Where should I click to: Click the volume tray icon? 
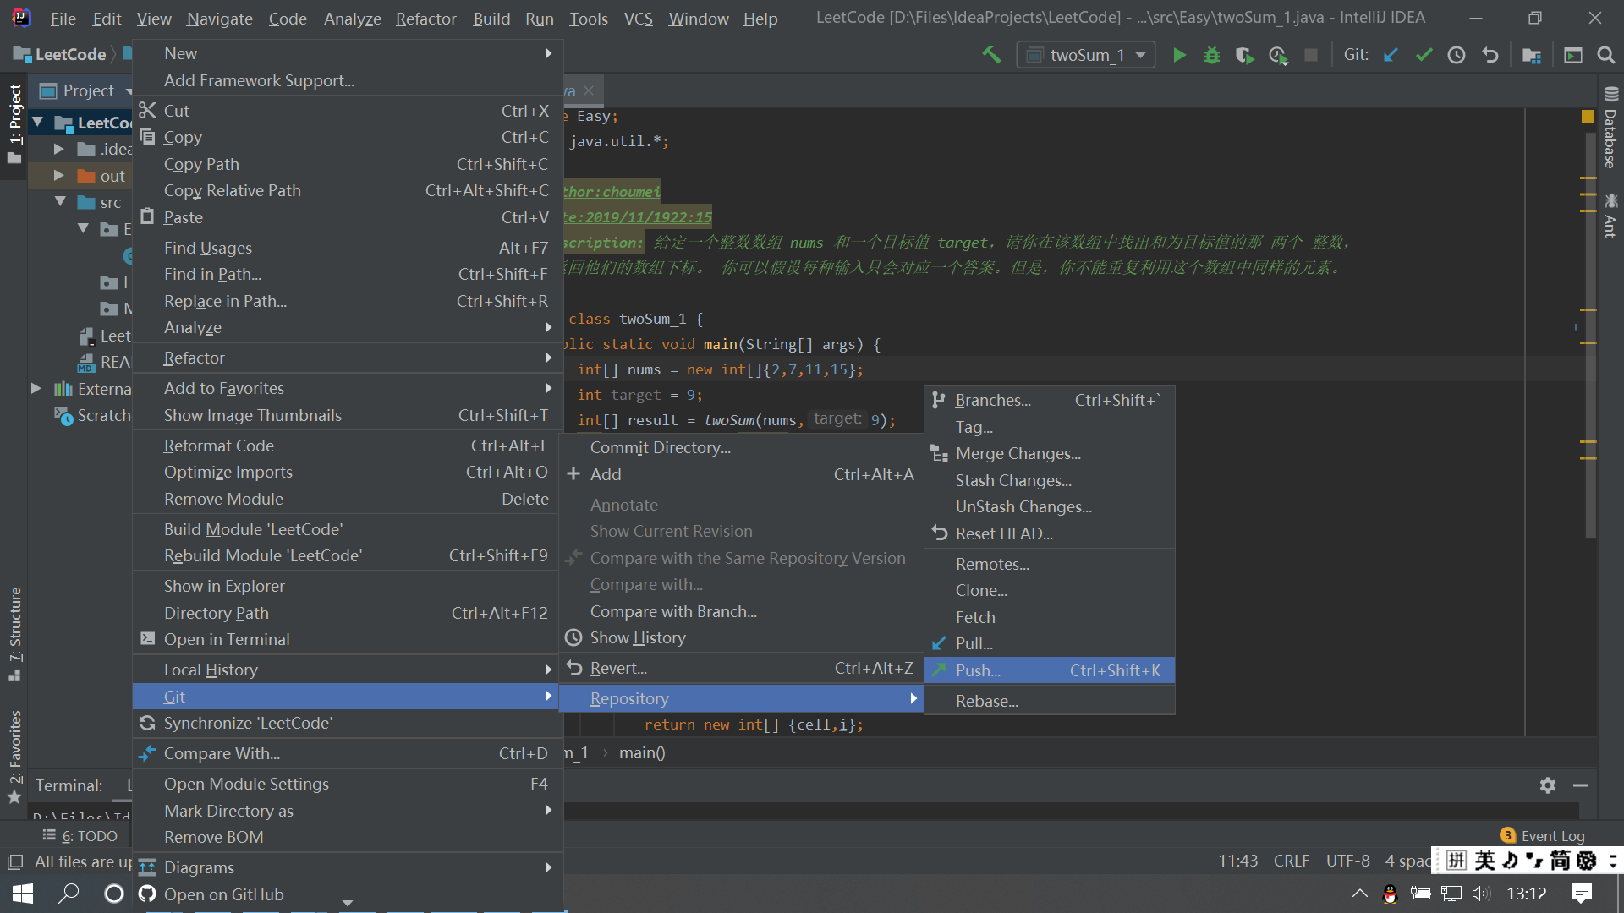tap(1481, 894)
